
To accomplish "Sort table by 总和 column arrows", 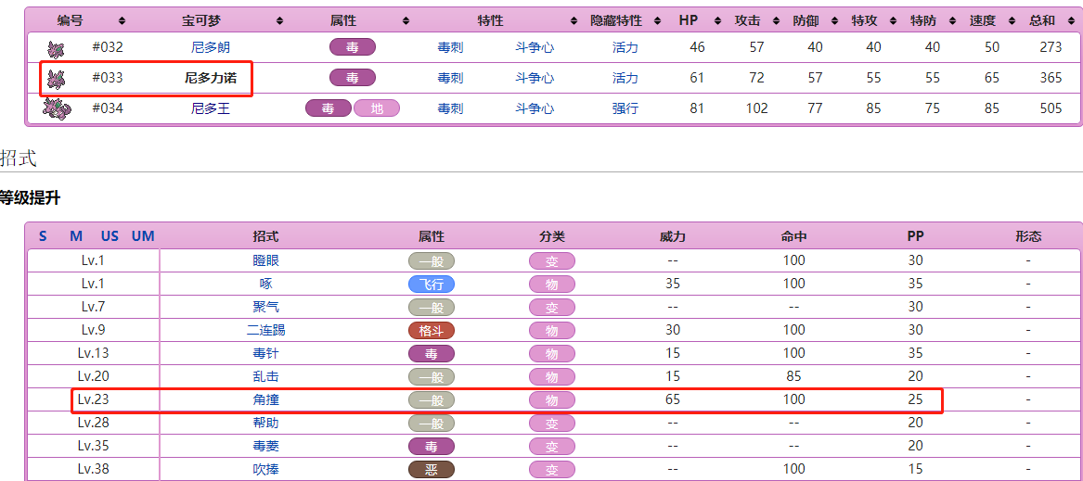I will click(1071, 21).
